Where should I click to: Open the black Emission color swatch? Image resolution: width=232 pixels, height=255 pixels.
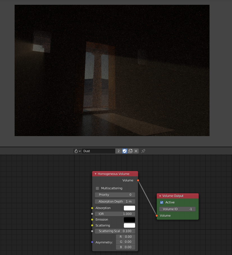pos(129,219)
